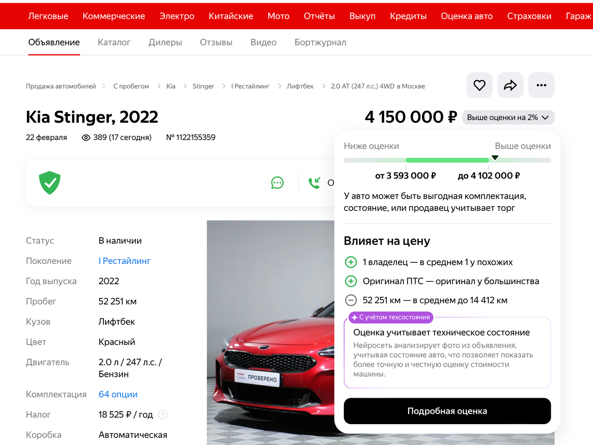The width and height of the screenshot is (593, 445).
Task: Click the Автоматическая gearbox value
Action: tap(133, 435)
